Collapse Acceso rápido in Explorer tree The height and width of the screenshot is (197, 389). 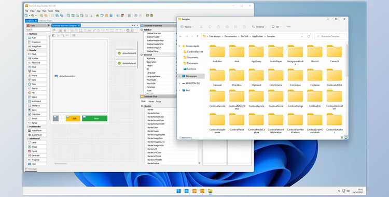(x=179, y=46)
